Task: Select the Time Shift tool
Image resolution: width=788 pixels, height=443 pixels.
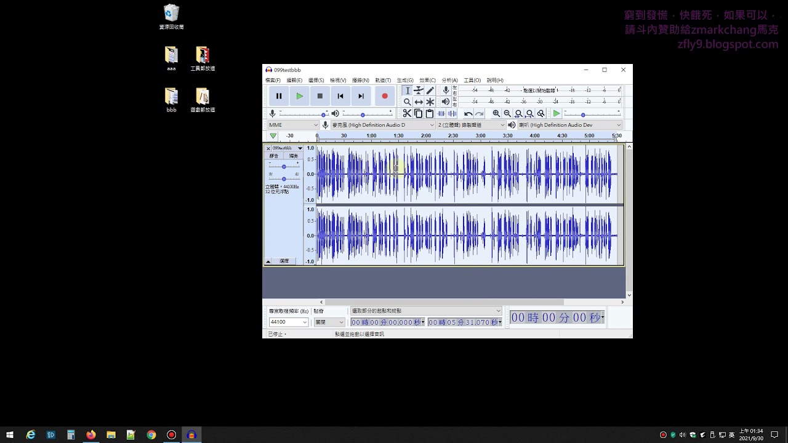Action: [x=419, y=102]
